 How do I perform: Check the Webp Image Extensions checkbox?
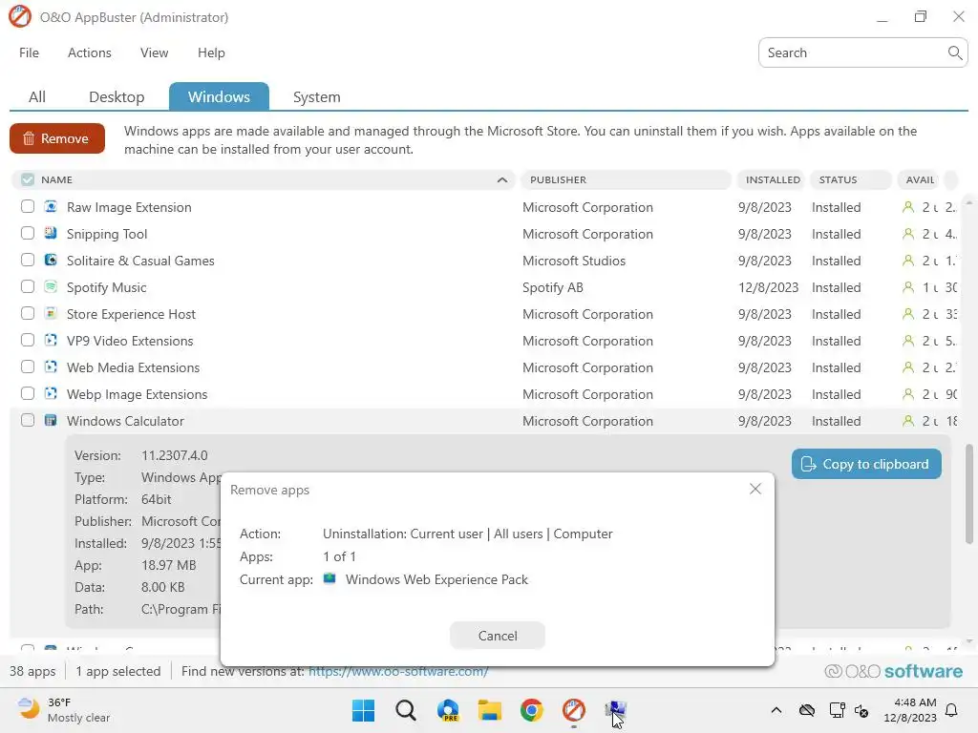pyautogui.click(x=28, y=394)
